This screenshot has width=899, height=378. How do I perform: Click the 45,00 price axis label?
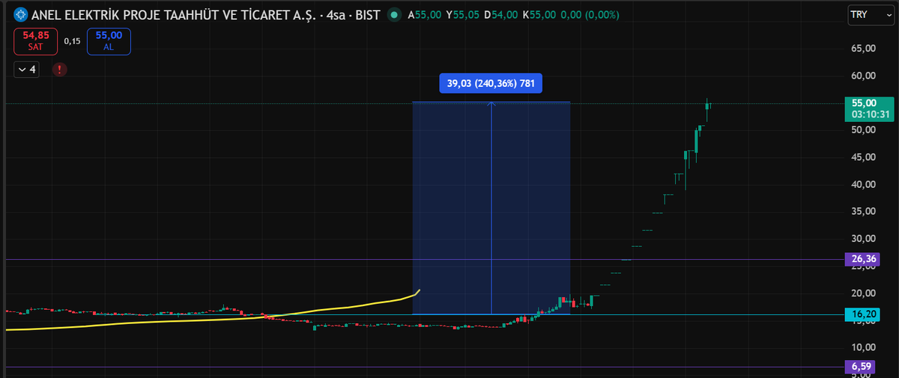tap(863, 157)
